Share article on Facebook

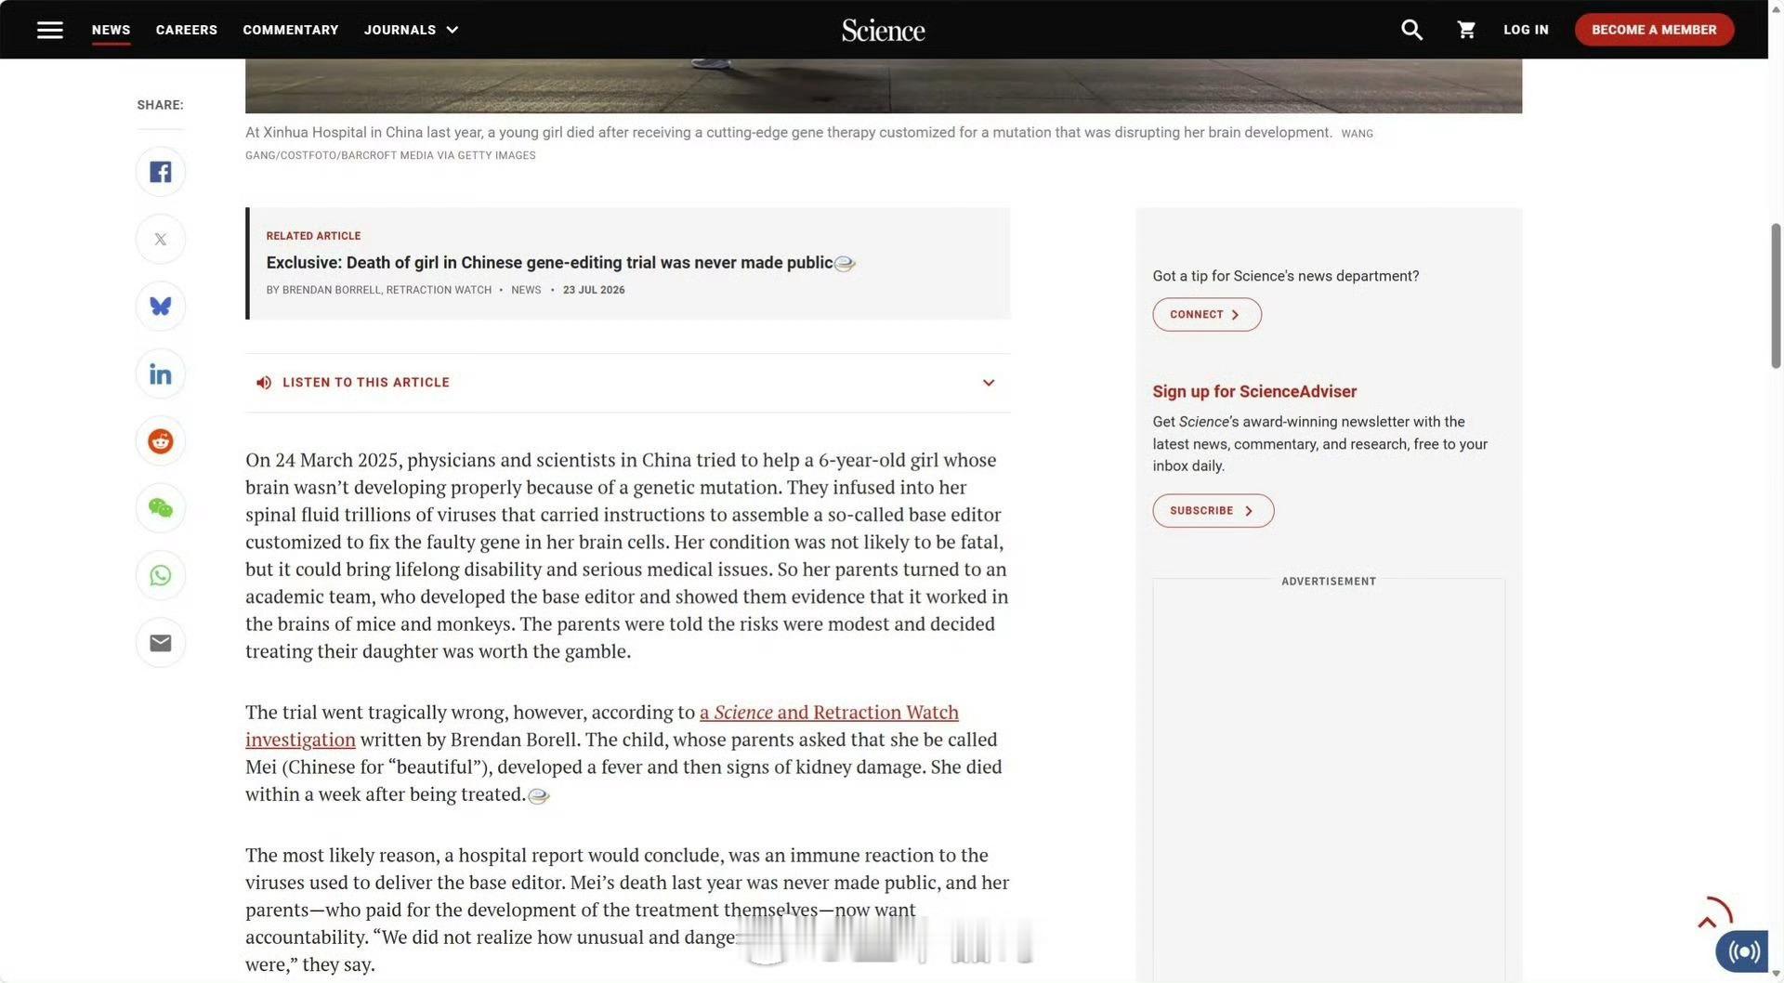tap(161, 172)
